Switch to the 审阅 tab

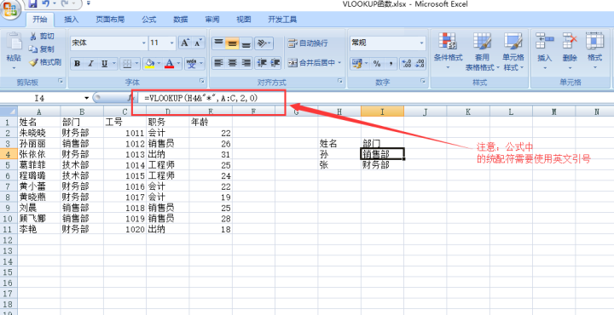(211, 20)
